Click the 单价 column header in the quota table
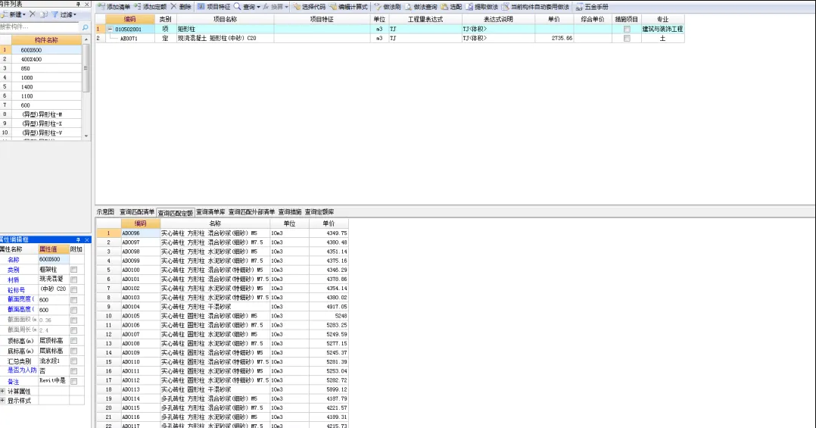This screenshot has height=428, width=816. click(329, 223)
